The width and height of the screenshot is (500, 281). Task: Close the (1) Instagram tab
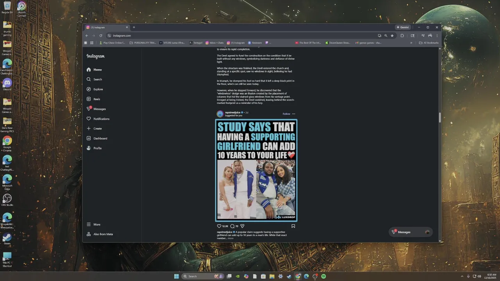click(x=127, y=27)
